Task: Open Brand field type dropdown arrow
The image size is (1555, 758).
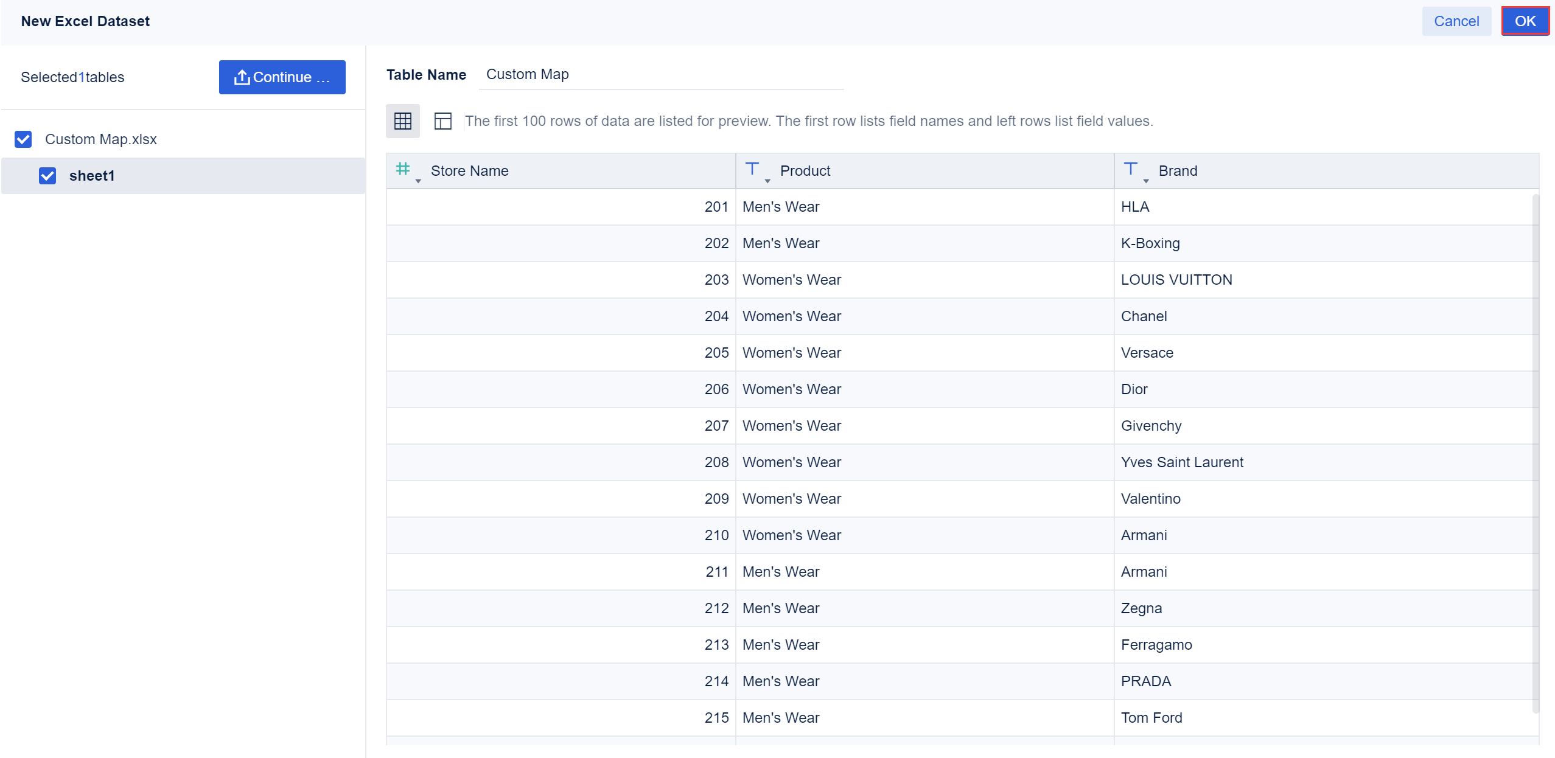Action: coord(1146,181)
